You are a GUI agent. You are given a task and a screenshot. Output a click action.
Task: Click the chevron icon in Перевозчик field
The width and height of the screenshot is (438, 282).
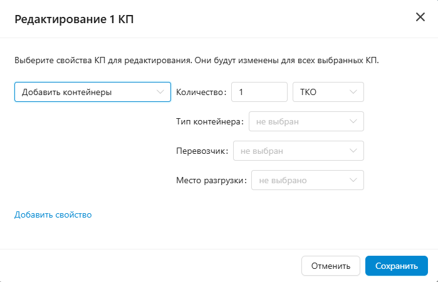pyautogui.click(x=353, y=151)
